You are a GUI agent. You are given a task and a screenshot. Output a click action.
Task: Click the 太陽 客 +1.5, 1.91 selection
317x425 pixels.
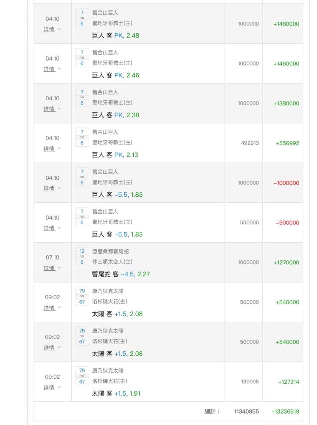pyautogui.click(x=116, y=394)
